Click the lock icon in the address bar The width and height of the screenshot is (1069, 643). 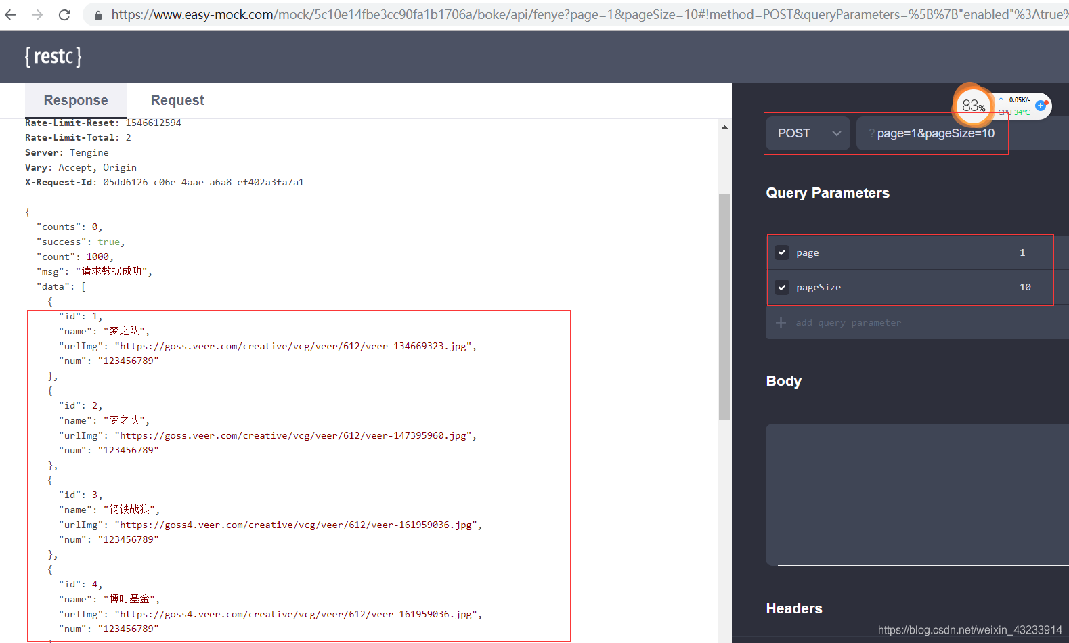(x=98, y=15)
